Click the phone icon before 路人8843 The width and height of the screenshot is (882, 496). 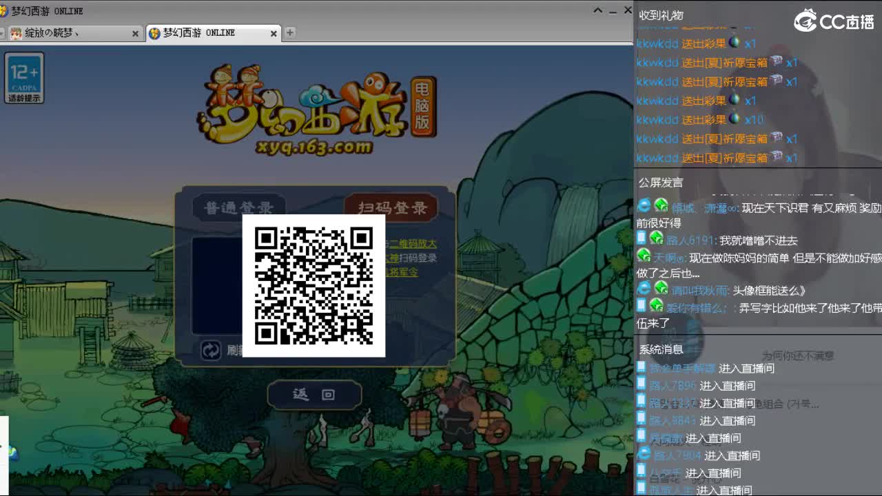[x=642, y=418]
